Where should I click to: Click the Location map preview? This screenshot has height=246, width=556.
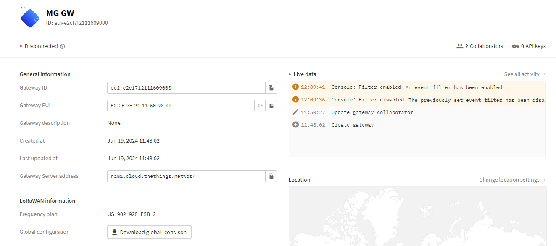click(x=417, y=216)
